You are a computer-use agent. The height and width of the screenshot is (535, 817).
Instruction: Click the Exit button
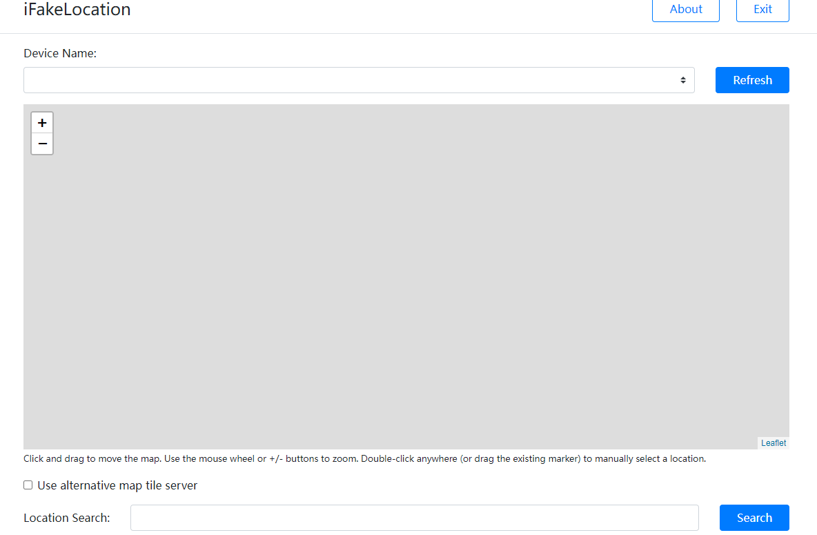(762, 10)
